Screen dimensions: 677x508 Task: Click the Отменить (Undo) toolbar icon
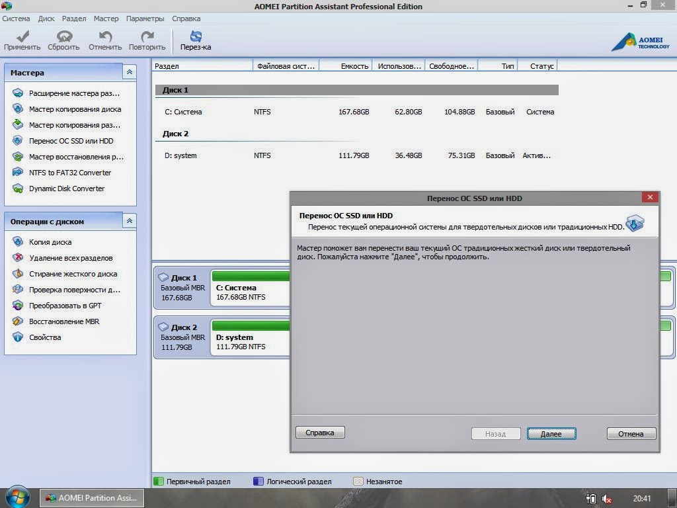click(x=105, y=36)
